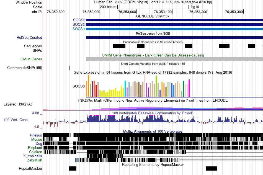Viewport: 263px width, 175px height.
Task: Select the Mouse alignment label
Action: tap(37, 140)
